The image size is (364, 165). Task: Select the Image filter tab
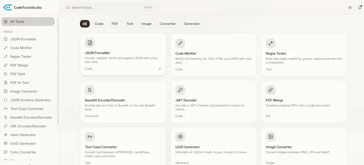pos(146,24)
